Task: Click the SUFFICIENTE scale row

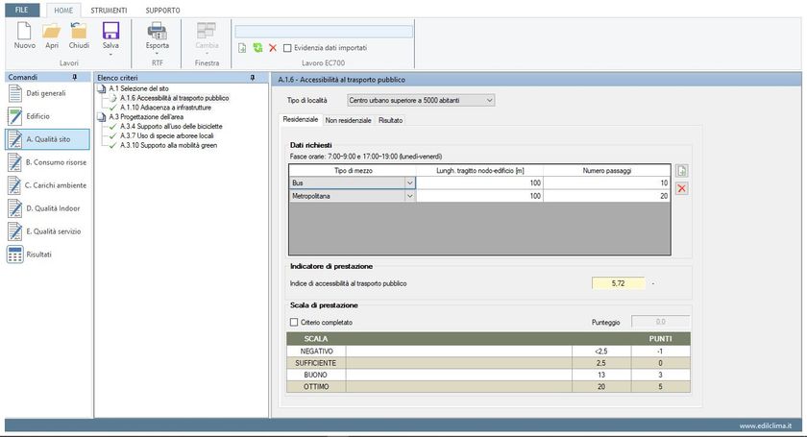Action: tap(488, 363)
